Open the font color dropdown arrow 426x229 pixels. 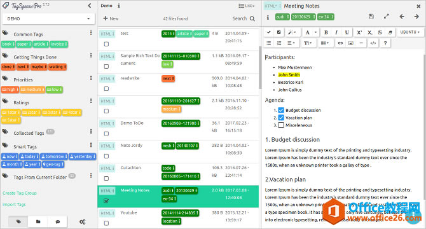coord(316,32)
